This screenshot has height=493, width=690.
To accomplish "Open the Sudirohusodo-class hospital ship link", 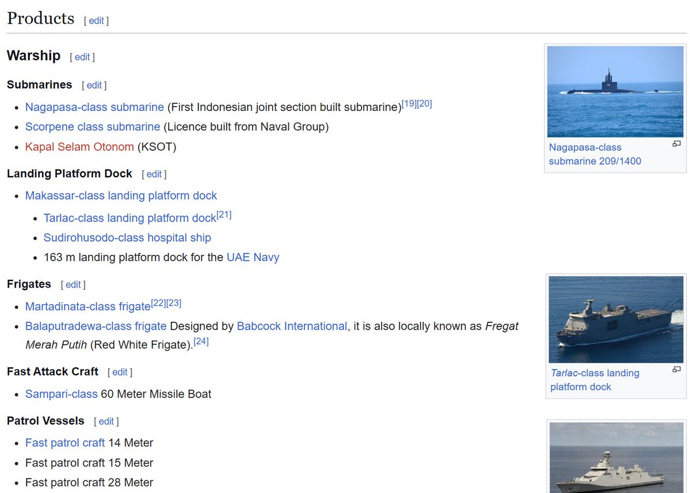I will pos(127,238).
